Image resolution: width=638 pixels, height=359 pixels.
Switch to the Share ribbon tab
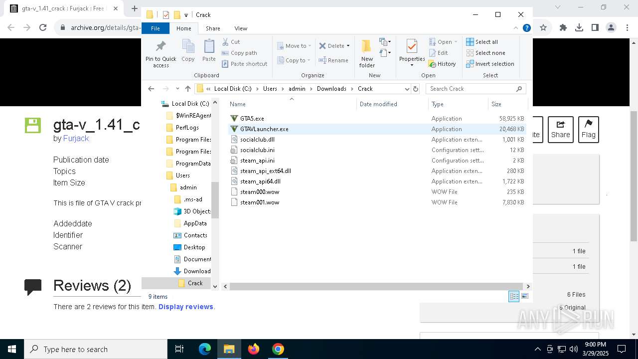pyautogui.click(x=213, y=28)
